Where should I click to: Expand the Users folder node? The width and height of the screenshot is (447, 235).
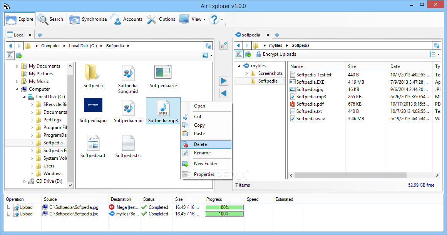tap(32, 166)
